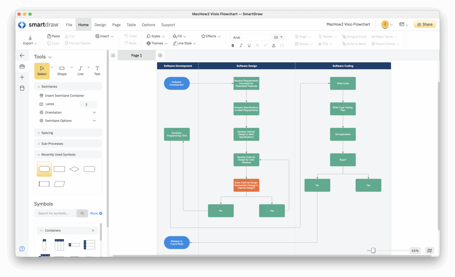Click the More link beside symbol search
This screenshot has width=455, height=277.
point(94,213)
